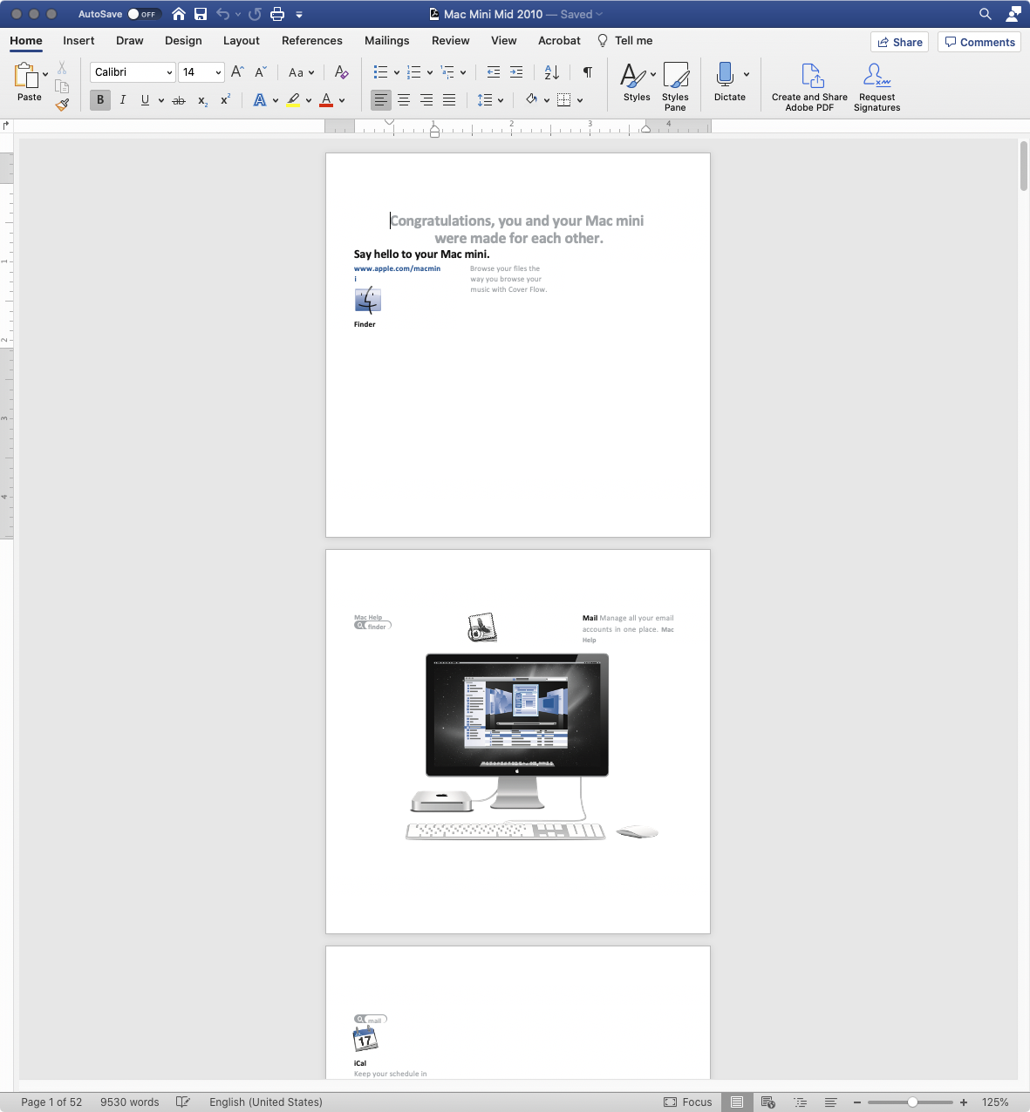The height and width of the screenshot is (1112, 1030).
Task: Click the Home icon in title bar
Action: coord(179,14)
